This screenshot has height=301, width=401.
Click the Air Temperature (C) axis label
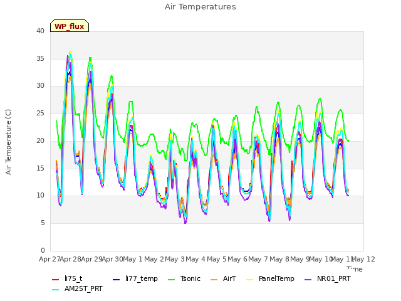click(x=8, y=142)
